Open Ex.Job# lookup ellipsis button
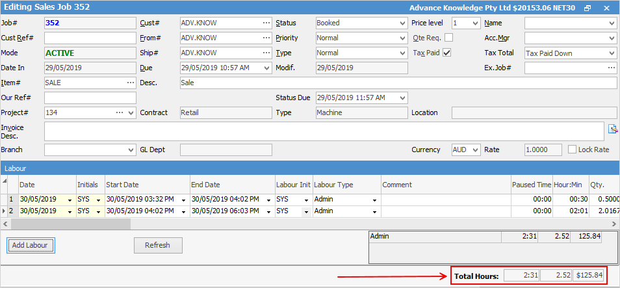620x288 pixels. click(612, 68)
